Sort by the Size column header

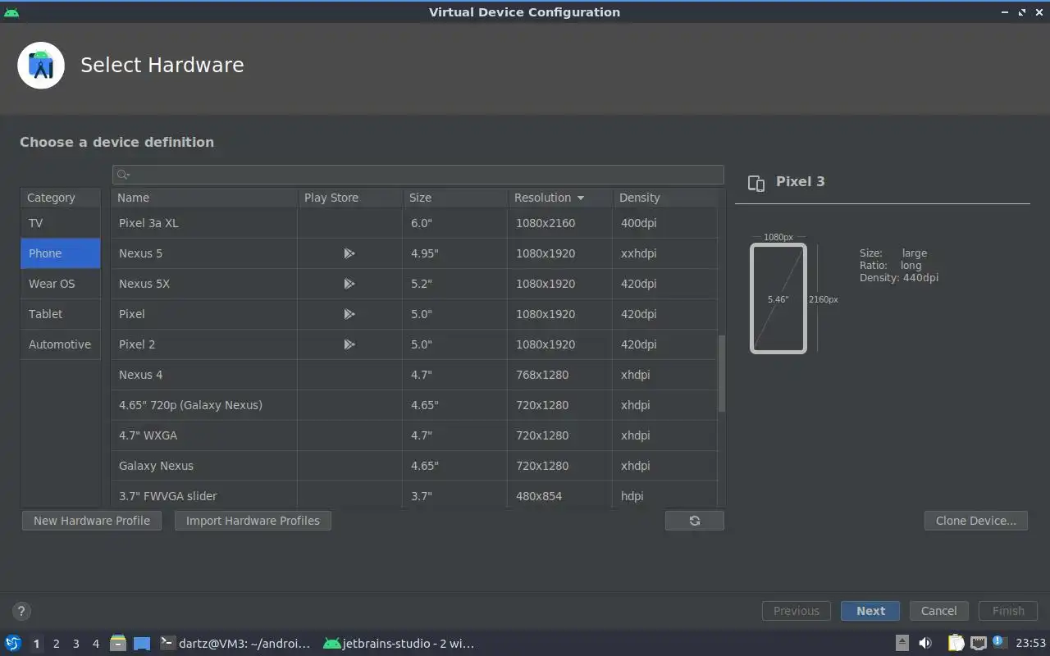click(454, 198)
